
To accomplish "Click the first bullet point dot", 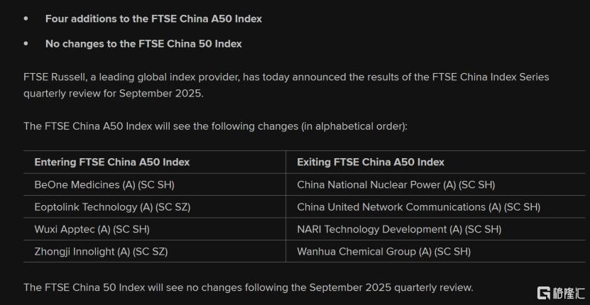I will click(26, 19).
